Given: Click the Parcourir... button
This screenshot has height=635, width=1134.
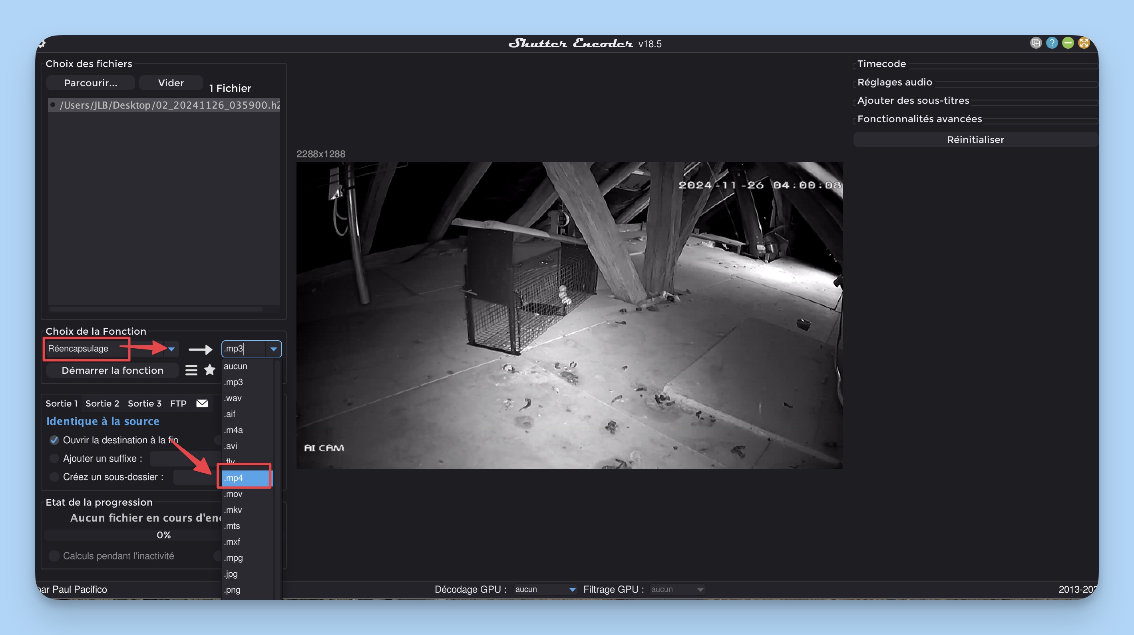Looking at the screenshot, I should (x=90, y=83).
